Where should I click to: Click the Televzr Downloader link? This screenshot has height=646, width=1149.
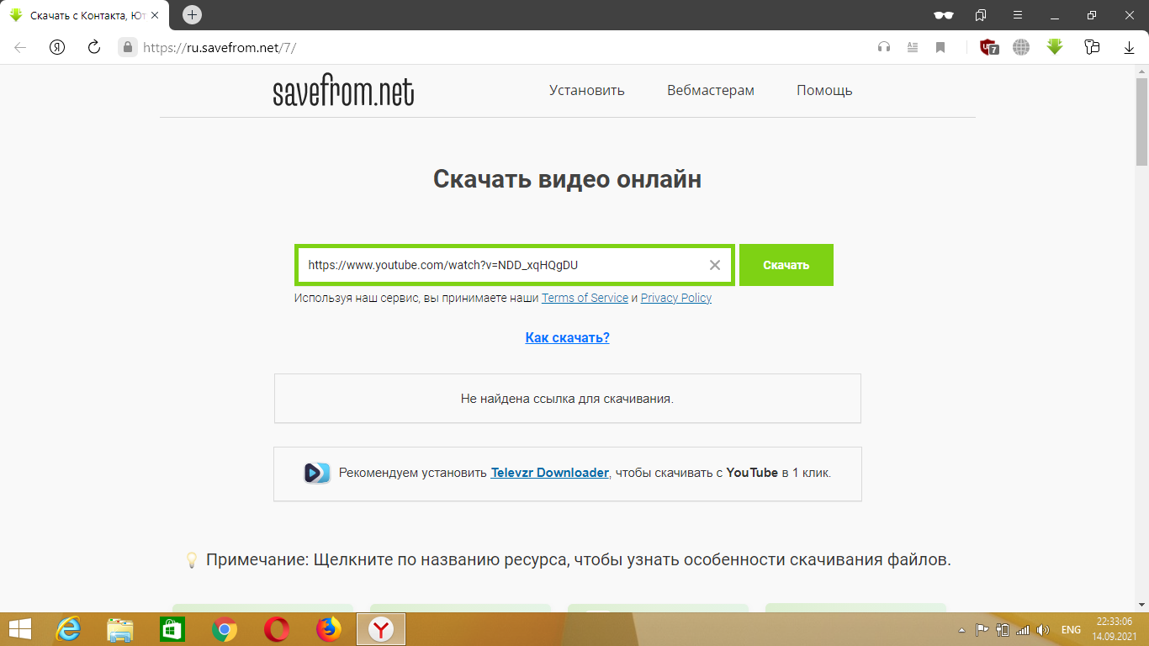tap(549, 473)
